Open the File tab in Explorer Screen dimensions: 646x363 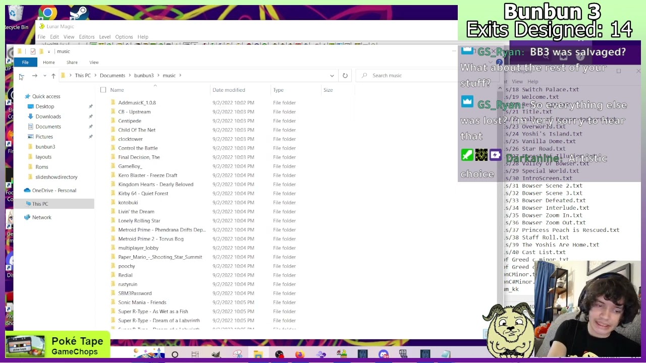pyautogui.click(x=25, y=63)
